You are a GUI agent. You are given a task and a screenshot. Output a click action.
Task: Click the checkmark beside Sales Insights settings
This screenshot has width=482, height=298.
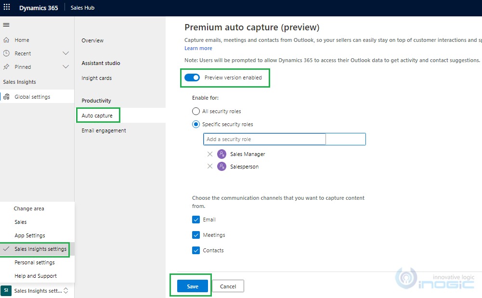(6, 248)
